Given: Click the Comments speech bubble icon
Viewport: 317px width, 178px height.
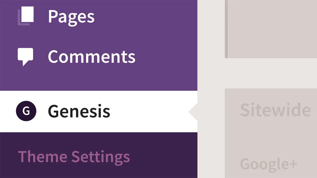Looking at the screenshot, I should [25, 56].
